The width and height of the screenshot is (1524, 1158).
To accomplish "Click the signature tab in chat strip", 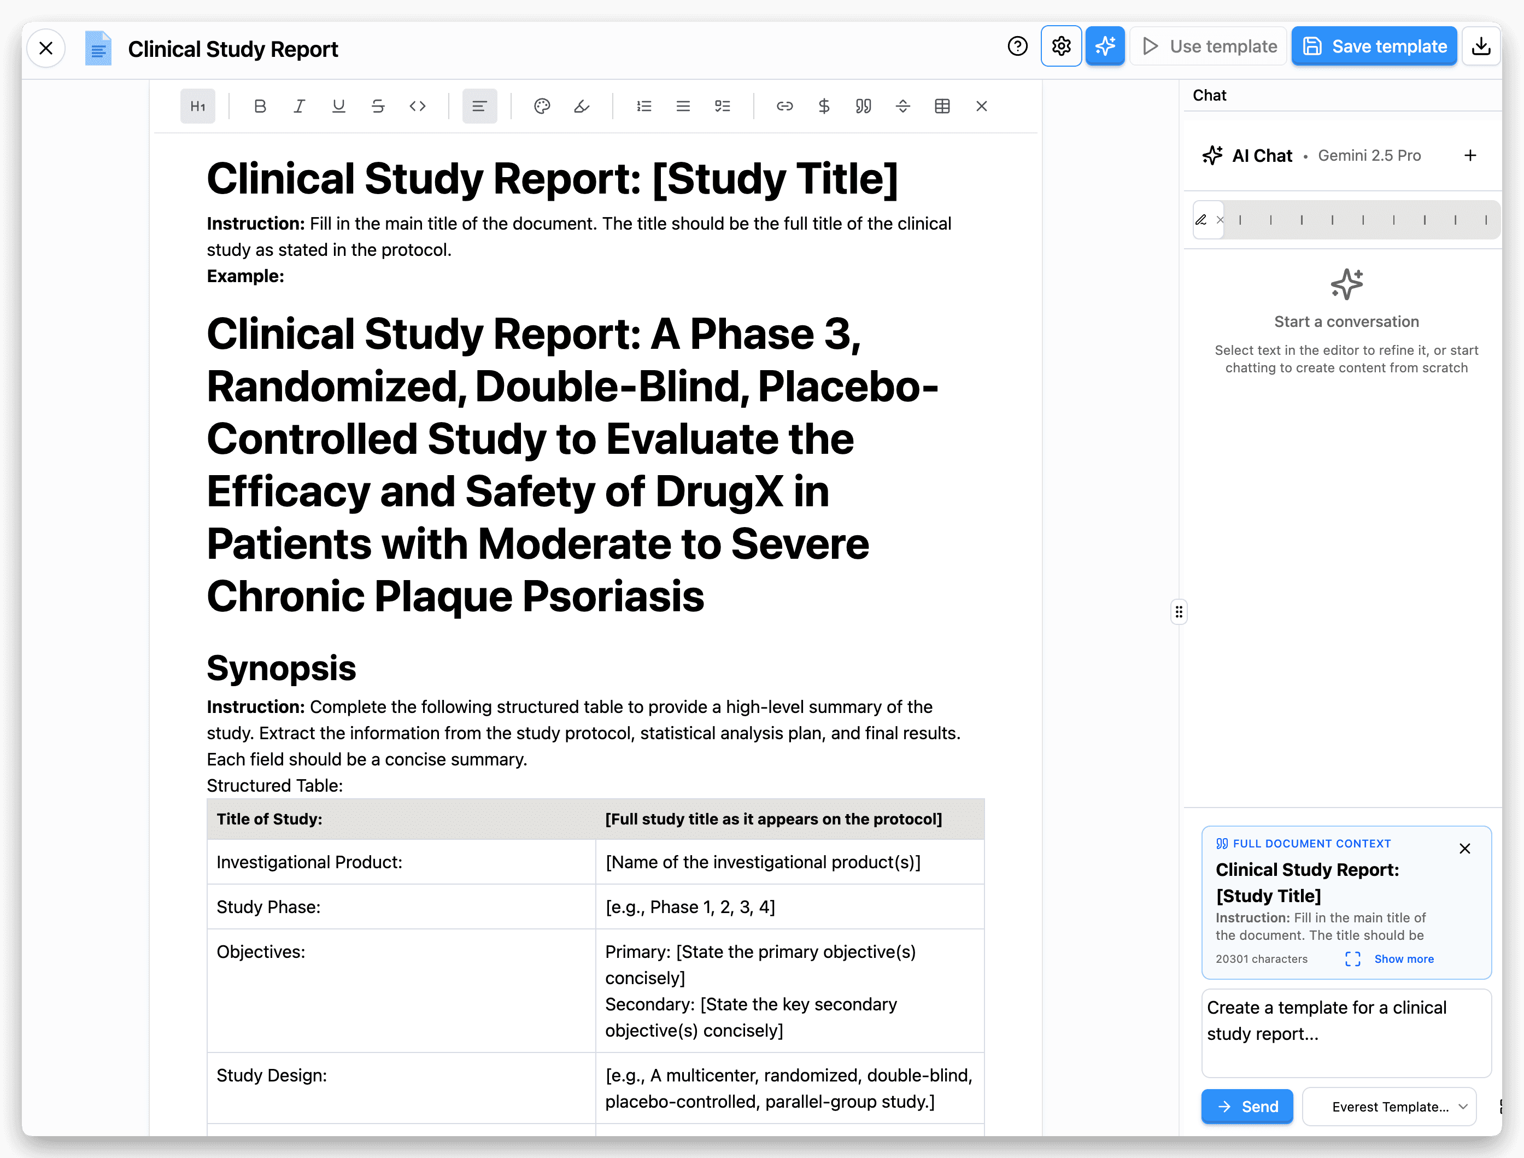I will click(x=1201, y=220).
